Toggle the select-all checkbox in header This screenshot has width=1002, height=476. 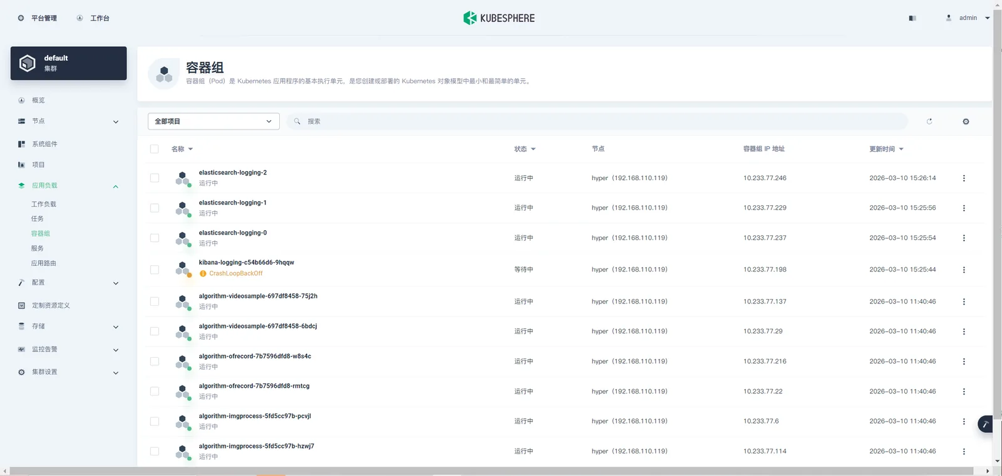(x=155, y=149)
